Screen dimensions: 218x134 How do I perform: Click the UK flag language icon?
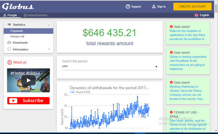coord(196,15)
